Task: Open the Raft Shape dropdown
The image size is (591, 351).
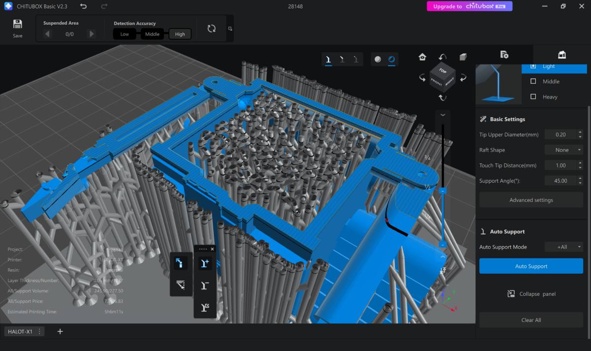Action: [564, 150]
